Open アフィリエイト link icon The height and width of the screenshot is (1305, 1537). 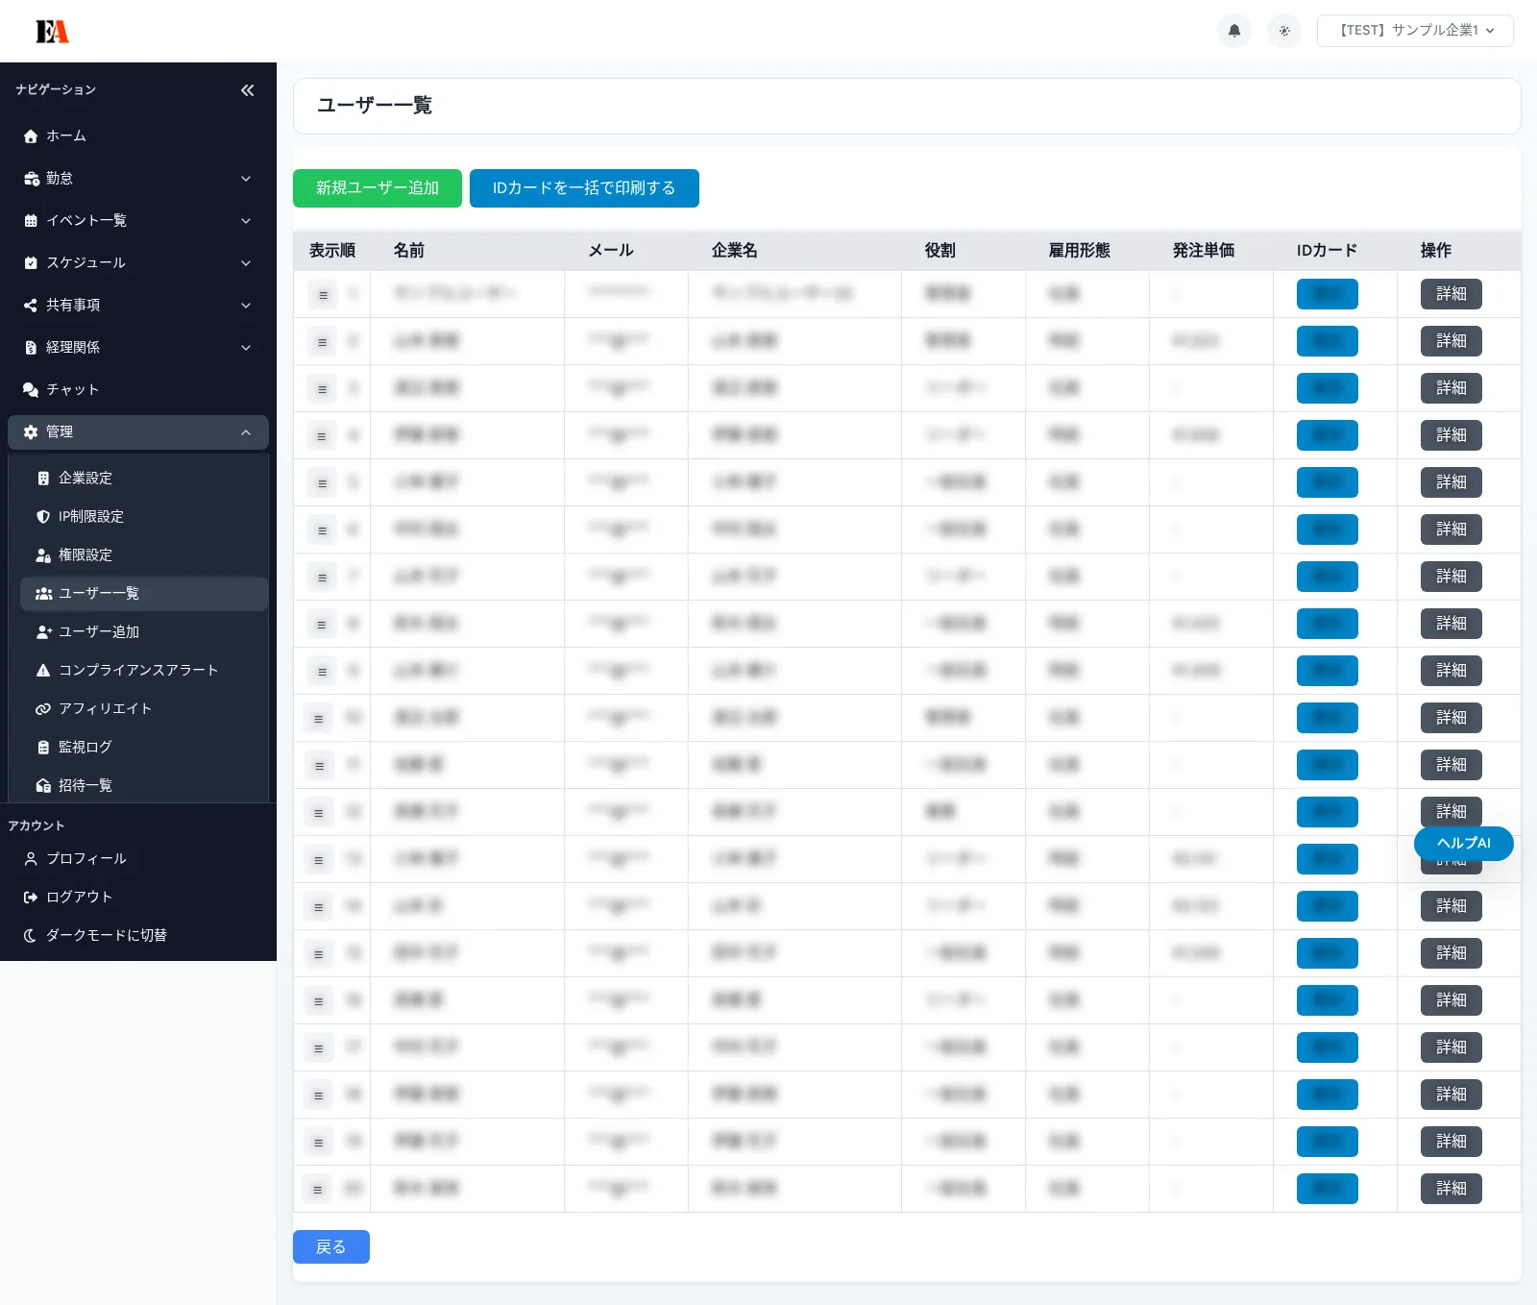(x=43, y=709)
